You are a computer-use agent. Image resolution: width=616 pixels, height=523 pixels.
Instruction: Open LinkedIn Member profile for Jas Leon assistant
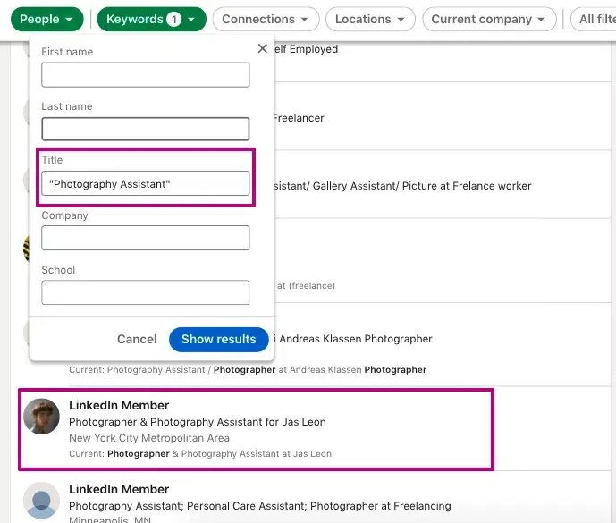(119, 405)
